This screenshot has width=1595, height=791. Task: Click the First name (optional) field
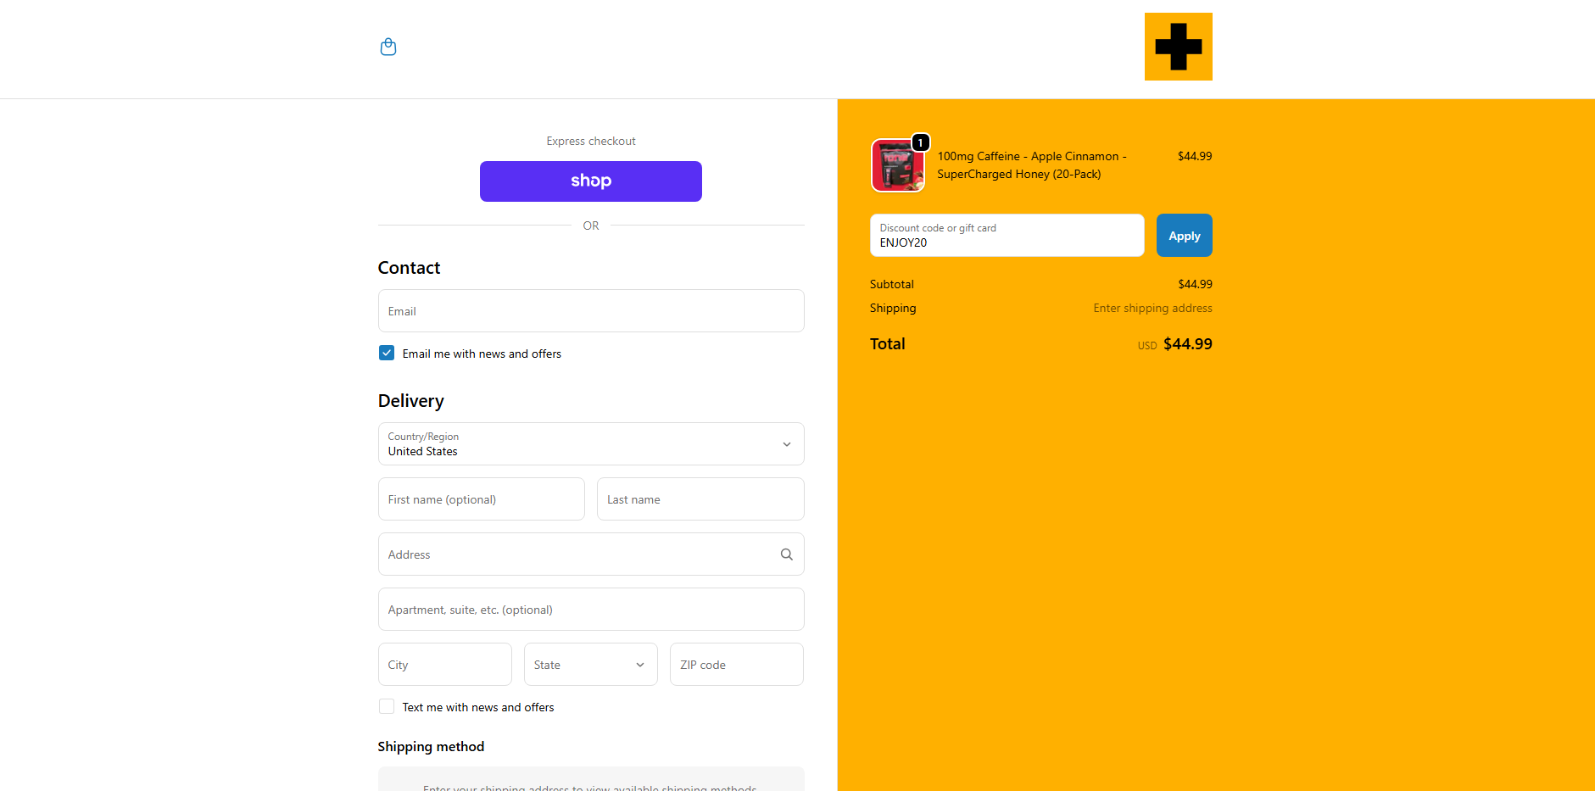pyautogui.click(x=482, y=499)
